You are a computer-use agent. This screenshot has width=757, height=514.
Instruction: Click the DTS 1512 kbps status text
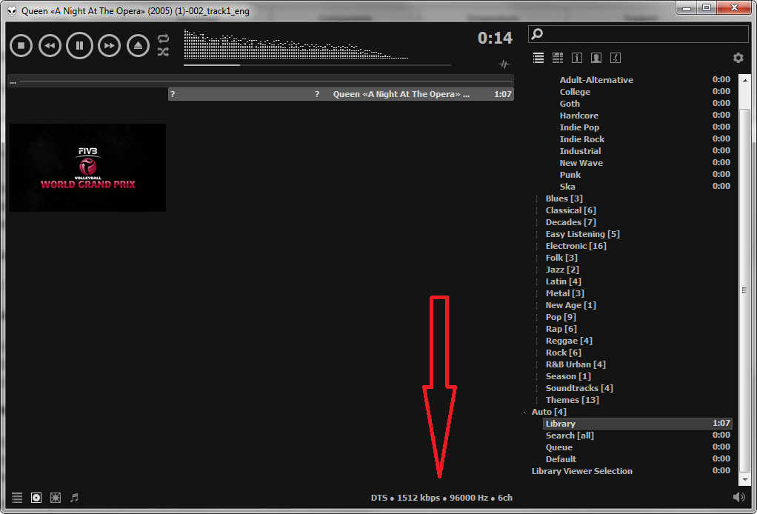coord(441,498)
